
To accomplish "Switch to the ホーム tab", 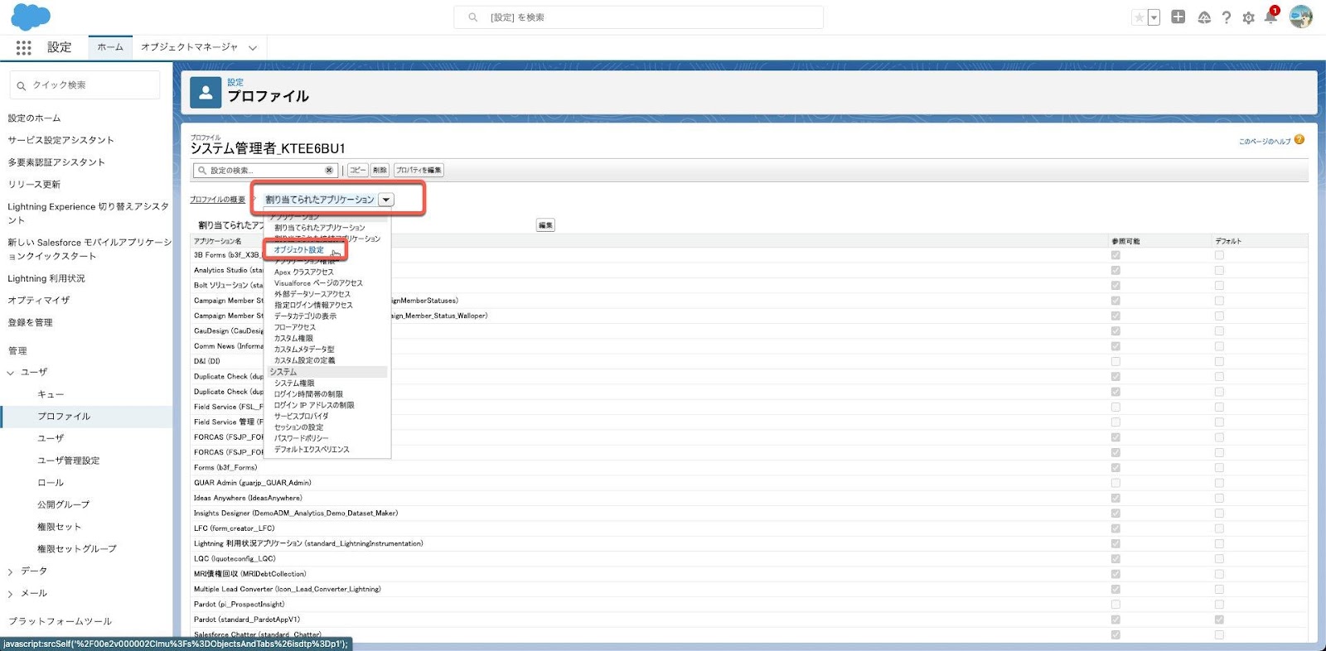I will tap(110, 47).
